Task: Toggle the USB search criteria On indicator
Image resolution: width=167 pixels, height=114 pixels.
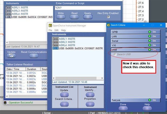Action: (x=150, y=50)
